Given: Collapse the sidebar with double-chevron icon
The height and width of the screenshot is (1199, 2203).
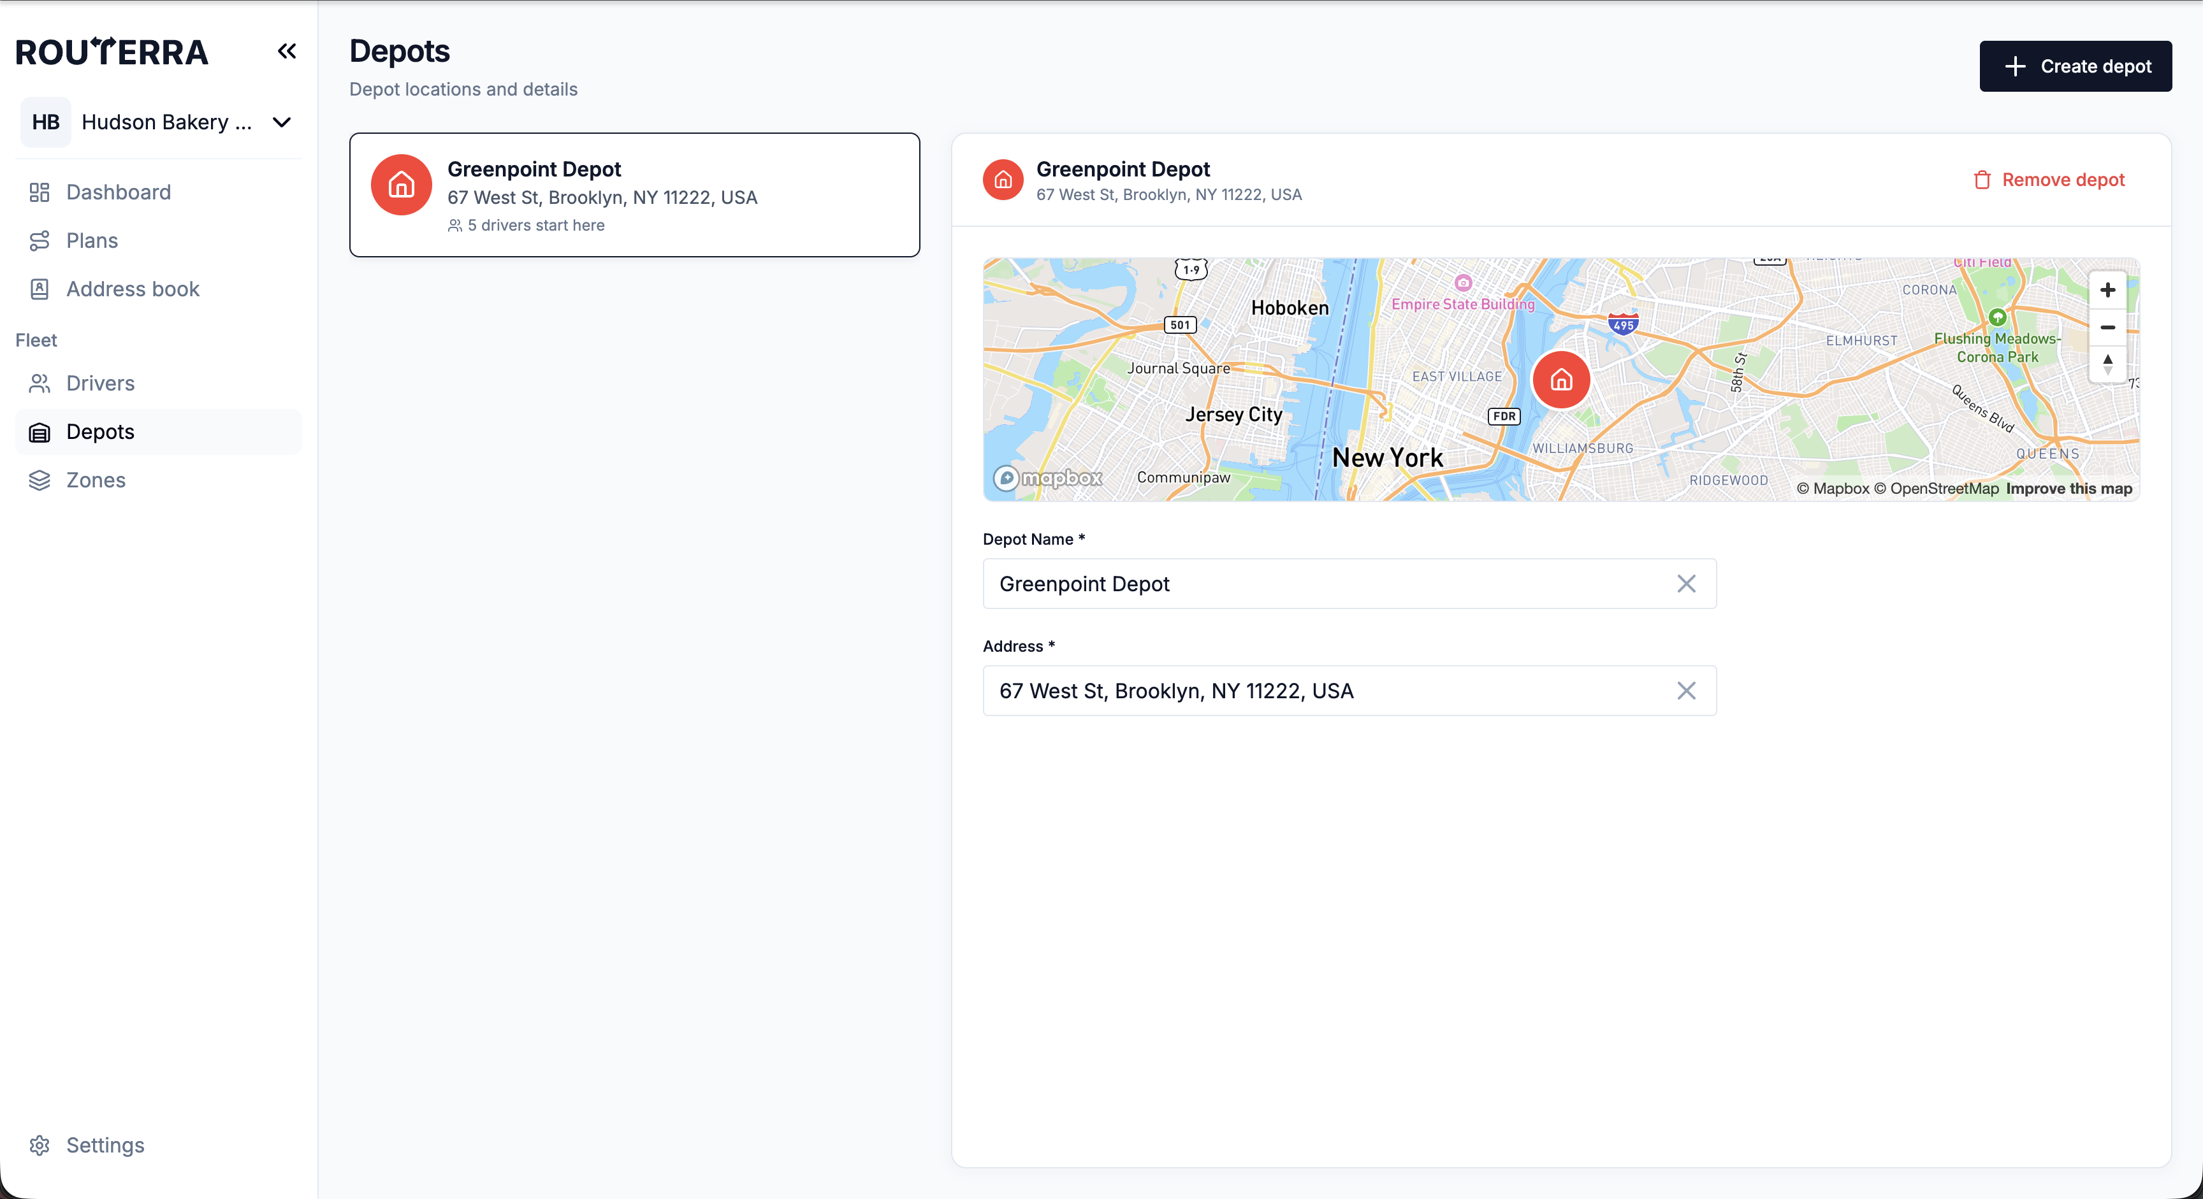Looking at the screenshot, I should 286,51.
